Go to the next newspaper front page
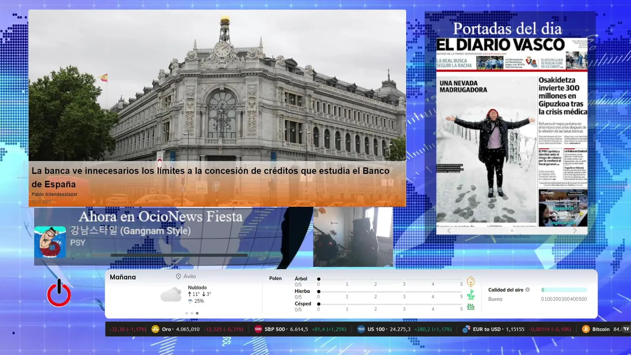Screen dimensions: 631x355 (x=575, y=230)
